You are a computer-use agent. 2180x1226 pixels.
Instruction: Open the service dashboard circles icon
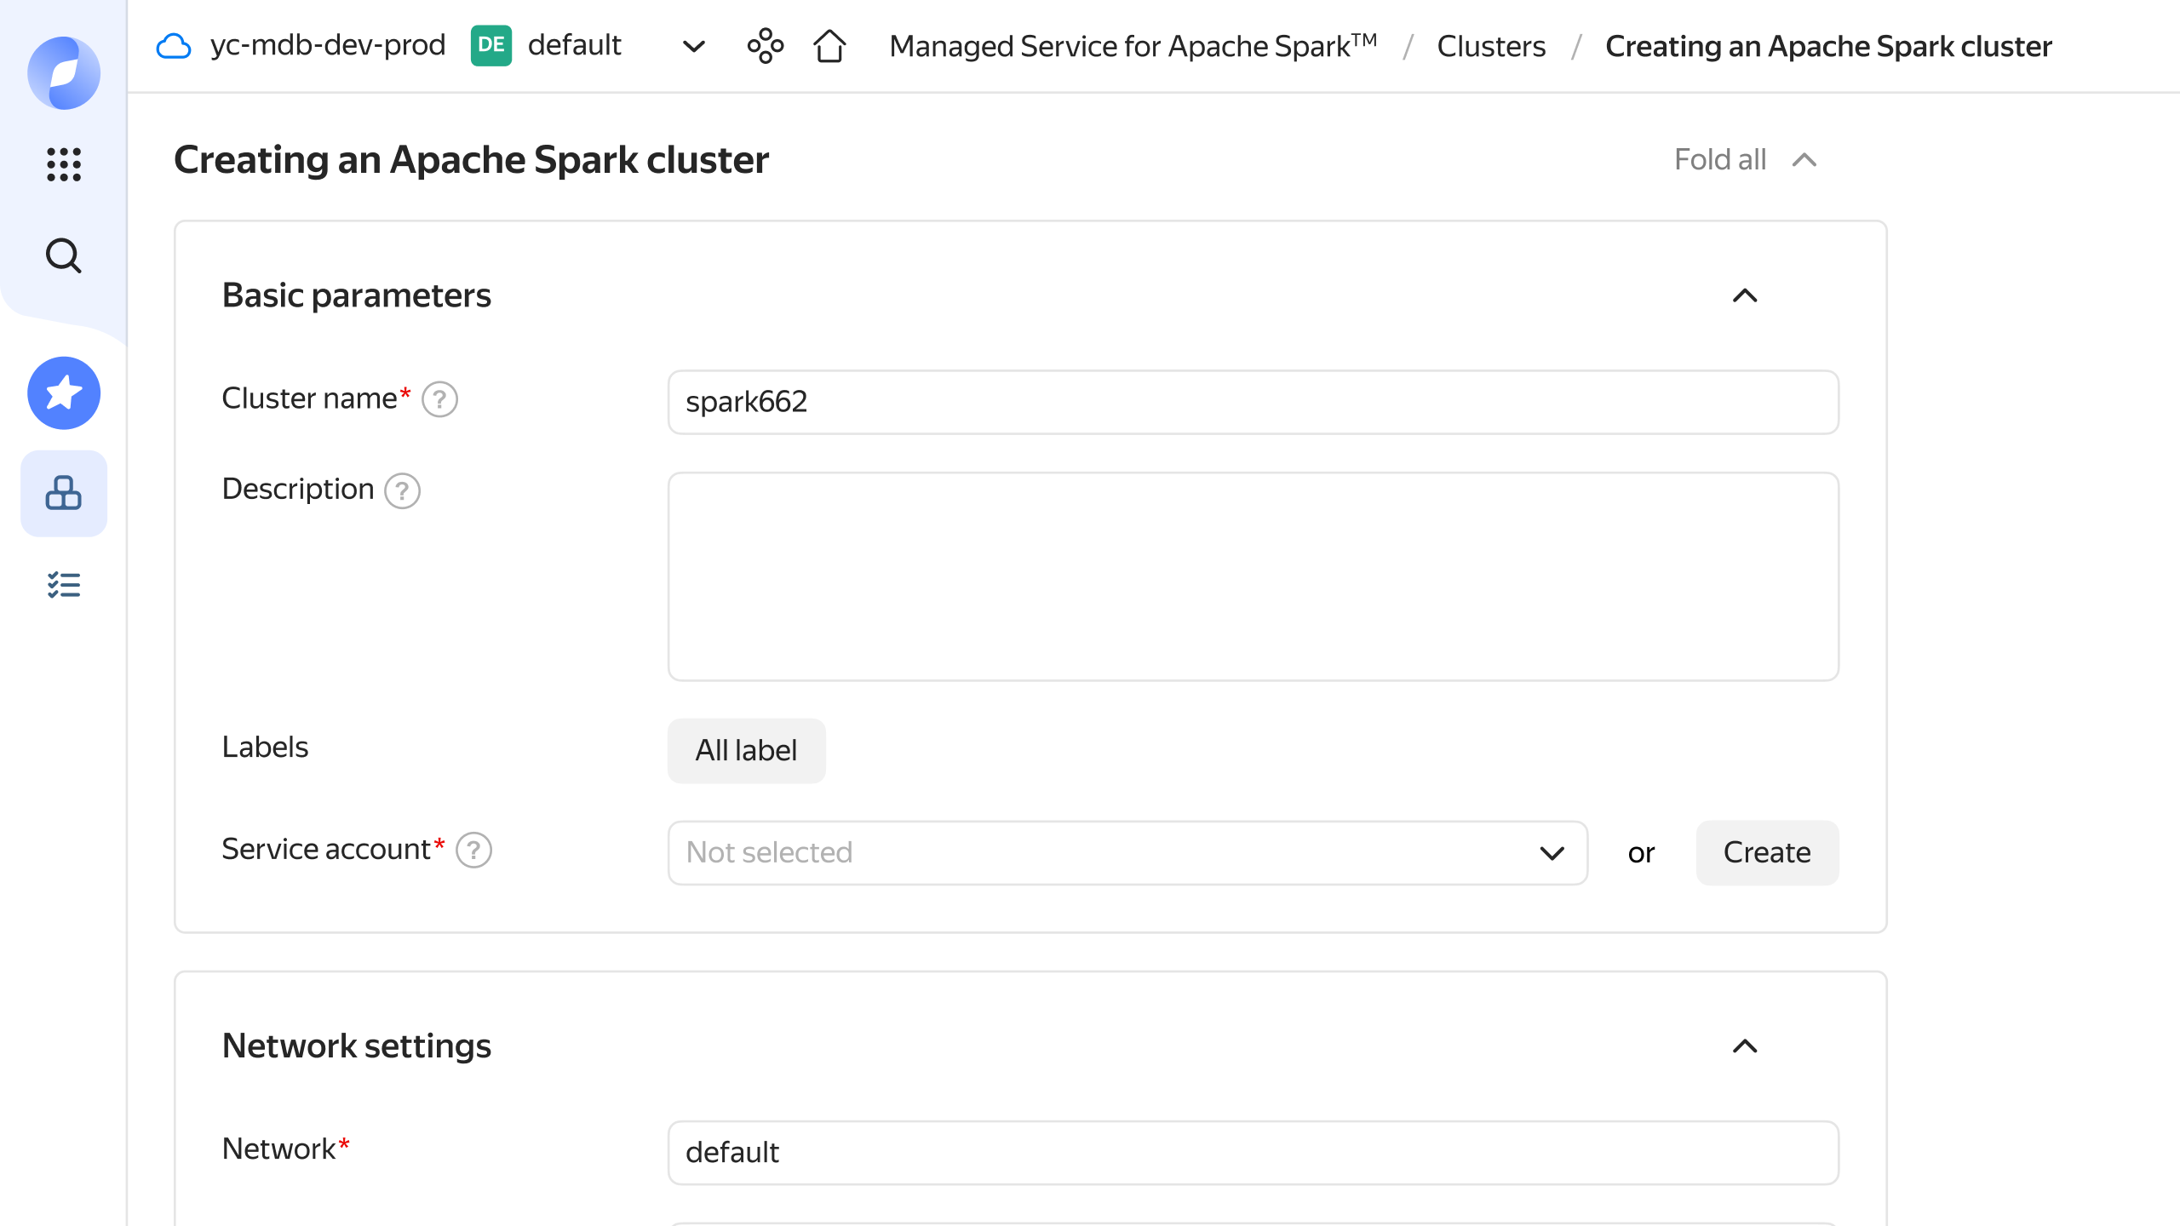(x=766, y=46)
